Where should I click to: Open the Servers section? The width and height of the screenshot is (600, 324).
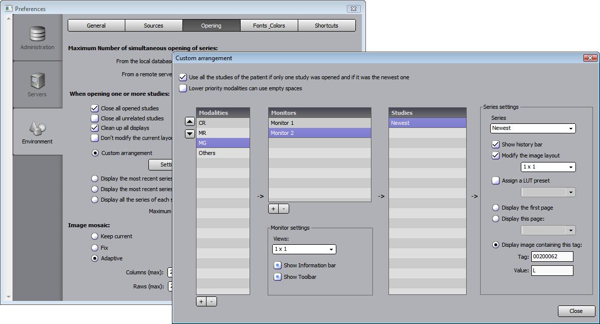[x=38, y=85]
